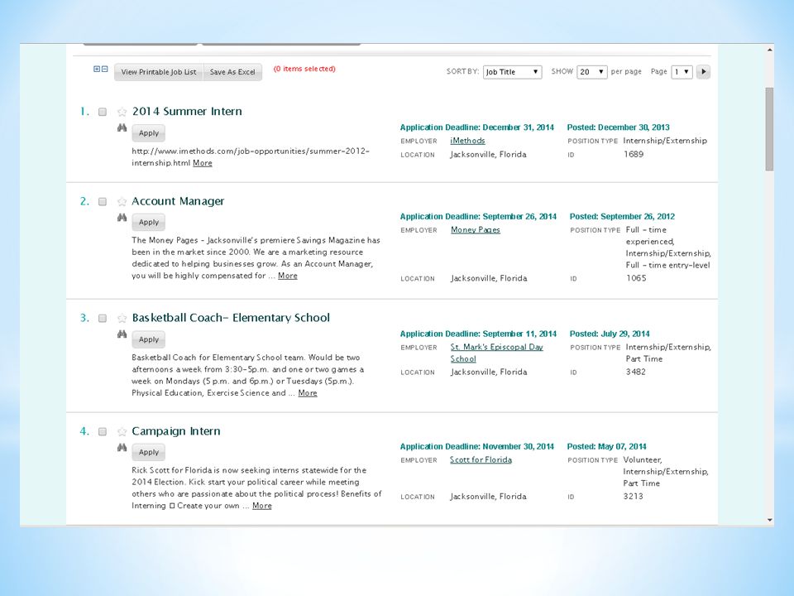The width and height of the screenshot is (794, 596).
Task: Click More under Account Manager description
Action: pyautogui.click(x=288, y=276)
